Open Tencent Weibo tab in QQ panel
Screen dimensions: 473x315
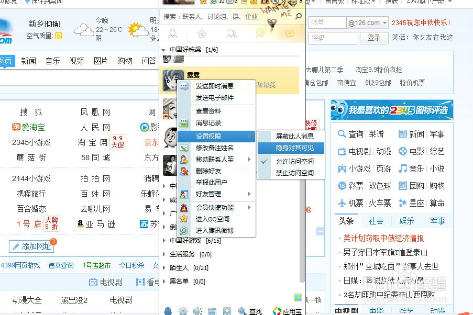[260, 33]
